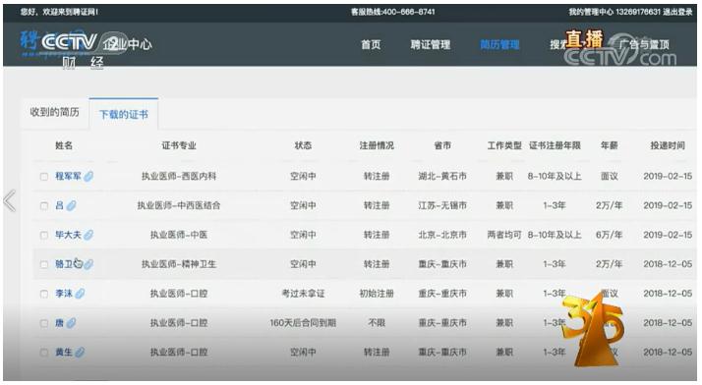Tick the checkbox for 程军军

coord(44,177)
